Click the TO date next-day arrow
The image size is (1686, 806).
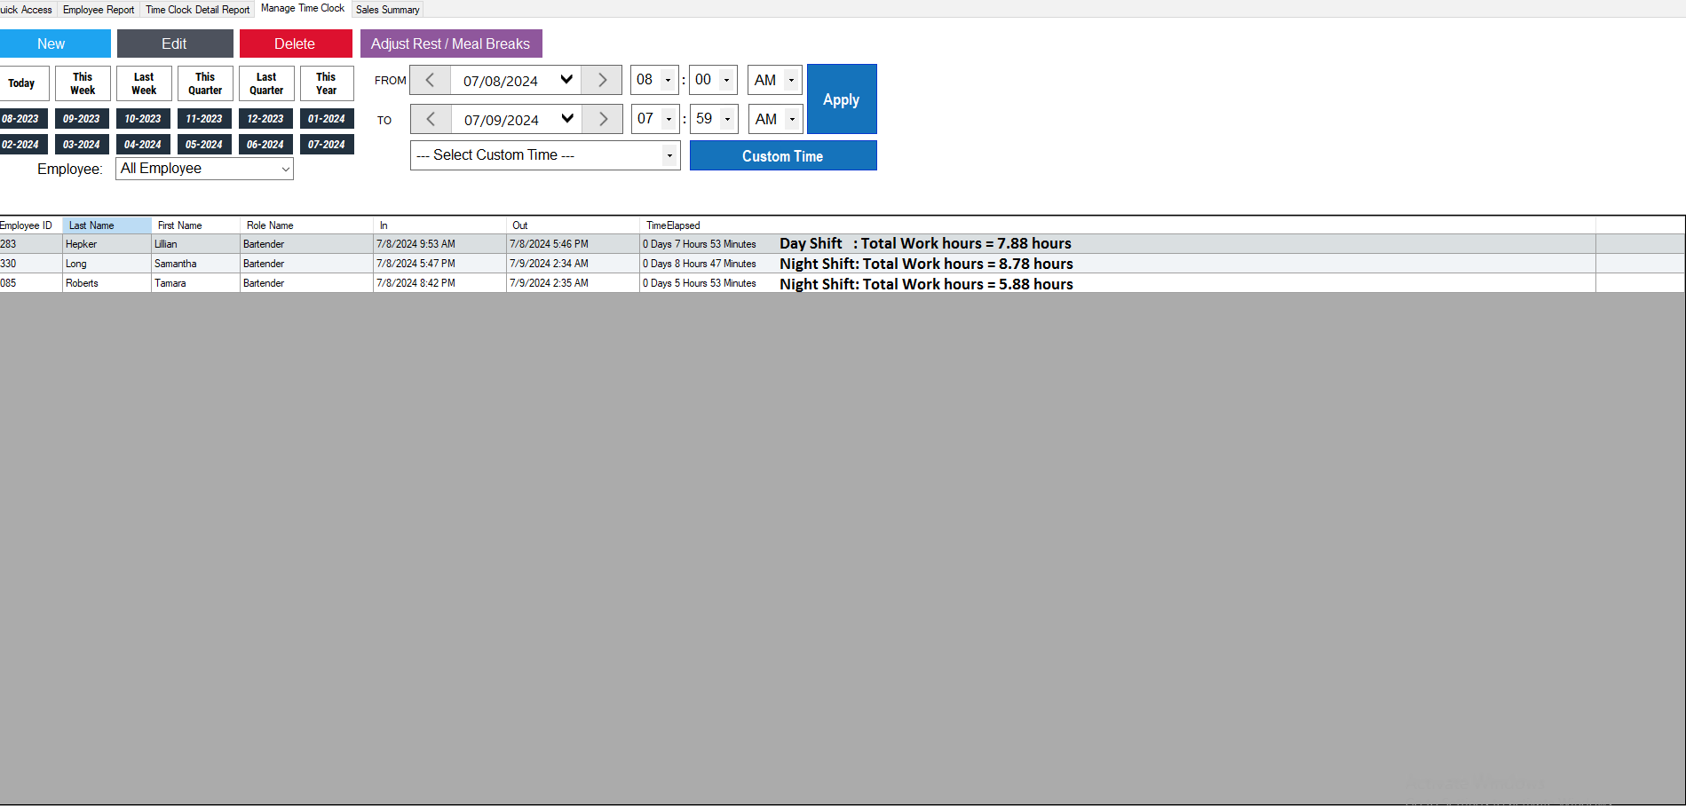coord(603,119)
